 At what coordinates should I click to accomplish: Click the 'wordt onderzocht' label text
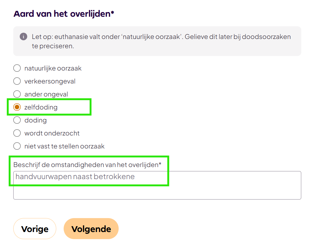tap(52, 133)
